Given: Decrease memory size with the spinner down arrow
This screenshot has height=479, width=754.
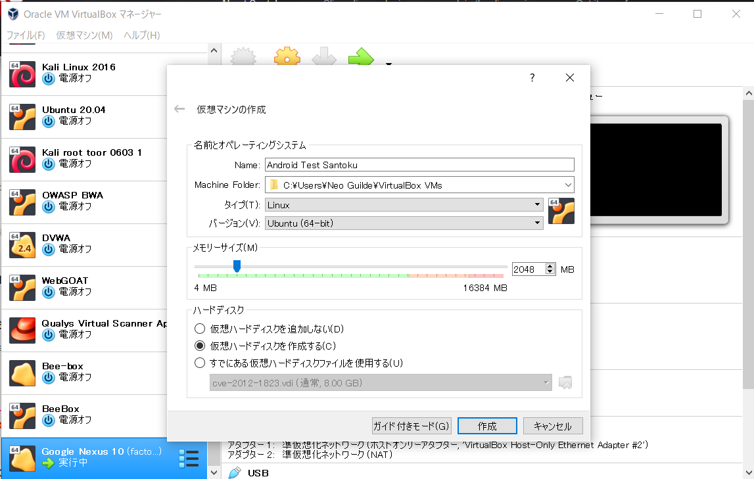Looking at the screenshot, I should [x=550, y=272].
